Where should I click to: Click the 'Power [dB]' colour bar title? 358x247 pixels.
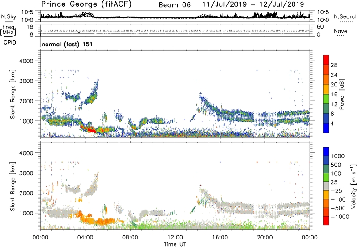pos(342,94)
